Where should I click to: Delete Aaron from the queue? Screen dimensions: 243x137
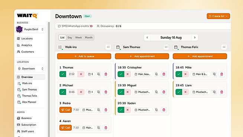[x=106, y=128]
